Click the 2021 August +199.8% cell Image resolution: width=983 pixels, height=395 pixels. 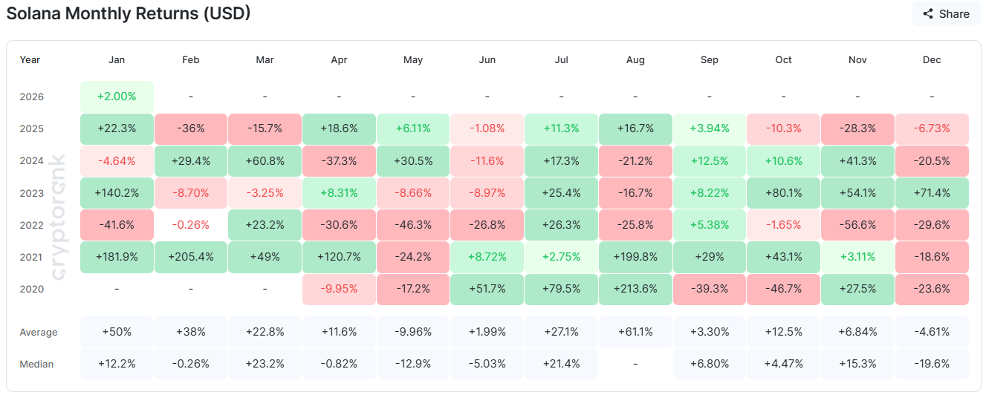tap(635, 257)
